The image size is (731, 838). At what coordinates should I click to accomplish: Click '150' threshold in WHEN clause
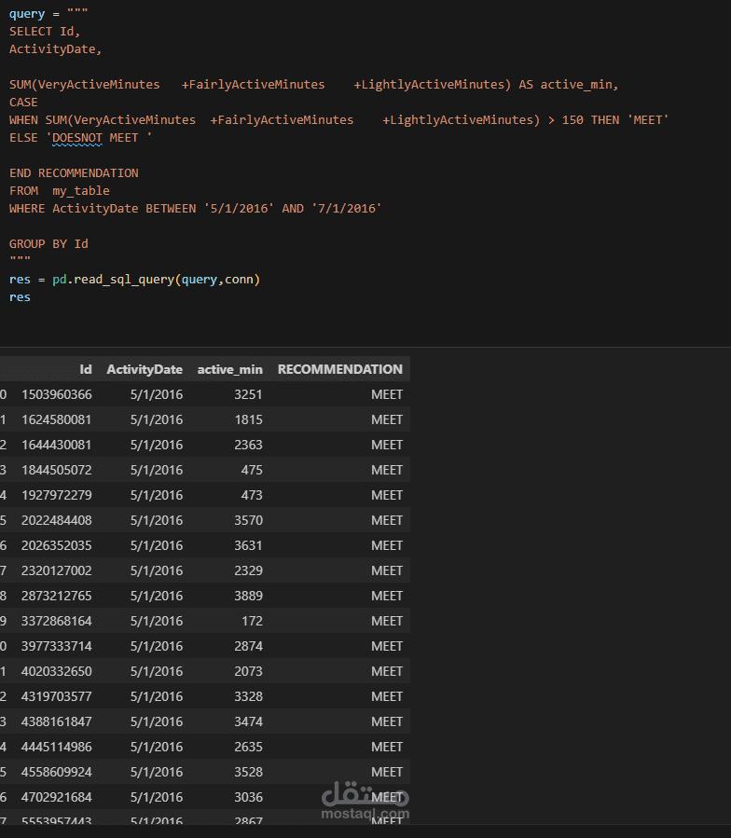click(x=572, y=119)
